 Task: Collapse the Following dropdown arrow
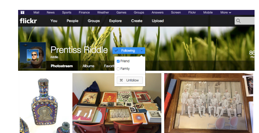(142, 51)
